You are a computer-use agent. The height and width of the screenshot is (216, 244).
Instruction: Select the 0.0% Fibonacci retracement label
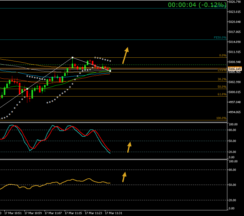[x=223, y=55]
